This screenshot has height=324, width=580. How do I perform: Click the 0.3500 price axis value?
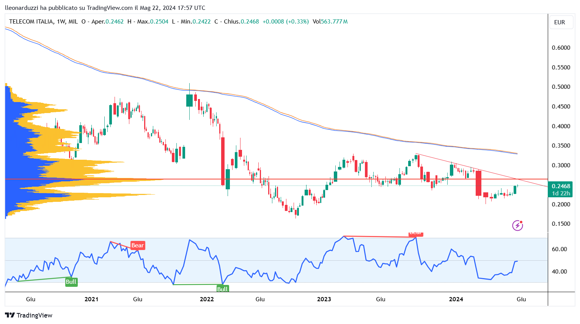[x=561, y=146]
